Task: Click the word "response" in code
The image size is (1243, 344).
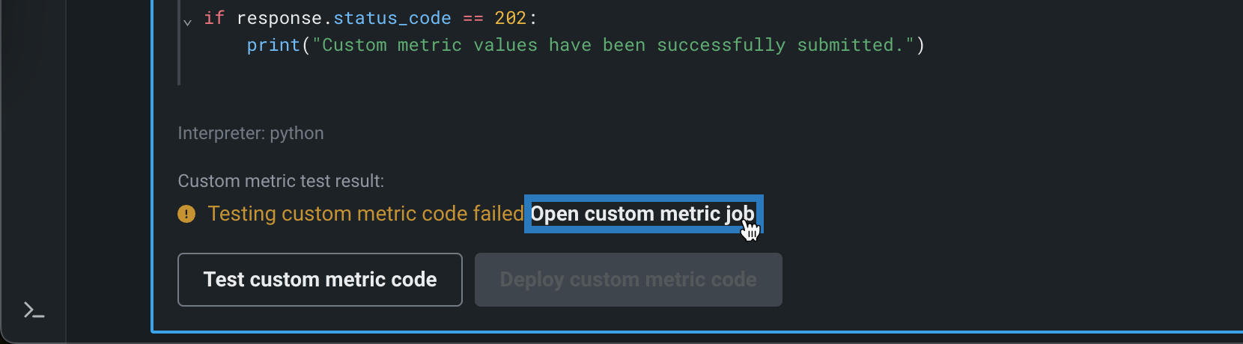Action: click(x=279, y=18)
